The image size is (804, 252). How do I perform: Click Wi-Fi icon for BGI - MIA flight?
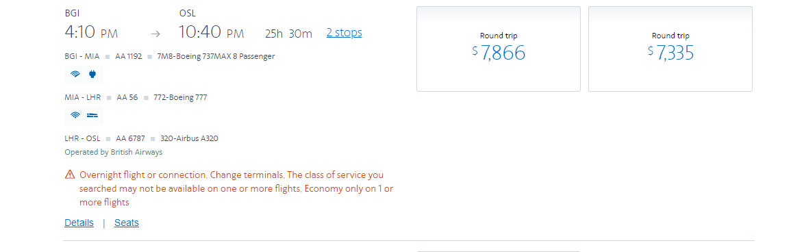click(x=75, y=74)
